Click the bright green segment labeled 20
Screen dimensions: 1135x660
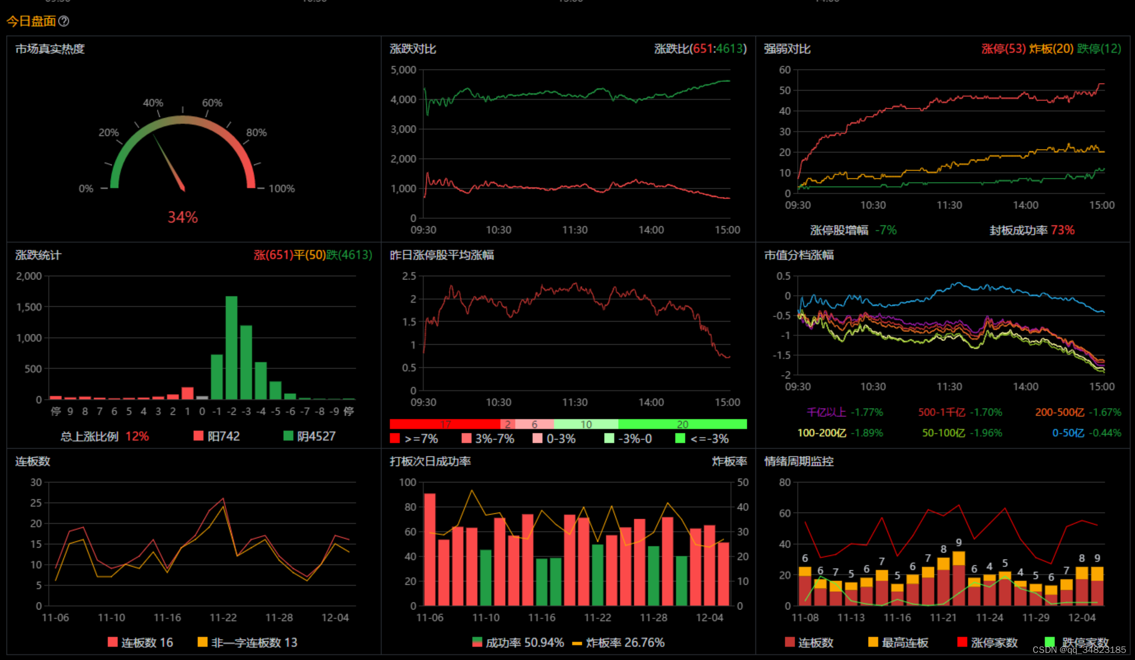tap(682, 424)
